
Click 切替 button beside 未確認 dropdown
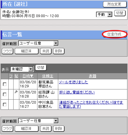tap(41, 68)
